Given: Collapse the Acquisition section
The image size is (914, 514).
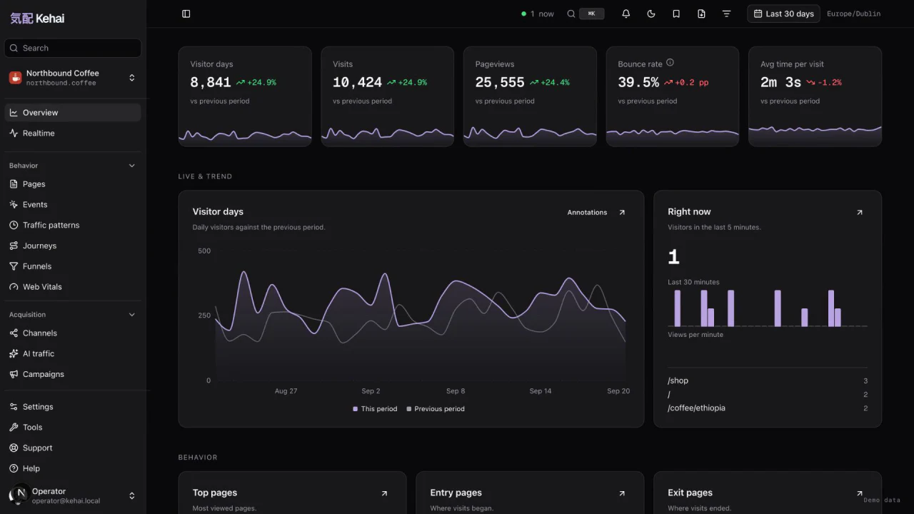Looking at the screenshot, I should tap(73, 315).
